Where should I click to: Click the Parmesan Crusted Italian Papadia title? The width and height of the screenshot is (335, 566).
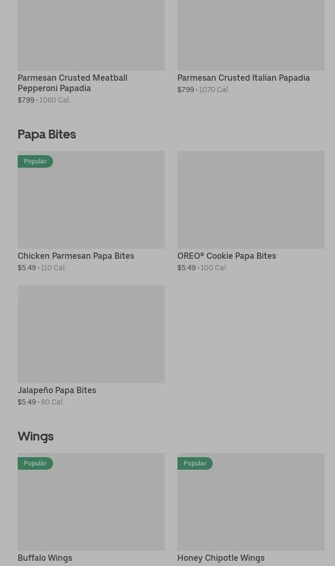click(x=243, y=78)
